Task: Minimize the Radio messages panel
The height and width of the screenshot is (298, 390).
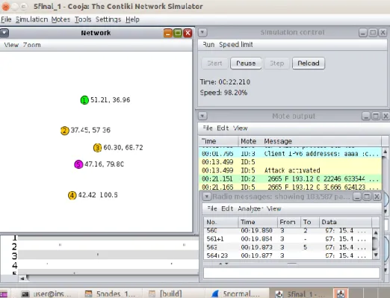Action: (357, 197)
